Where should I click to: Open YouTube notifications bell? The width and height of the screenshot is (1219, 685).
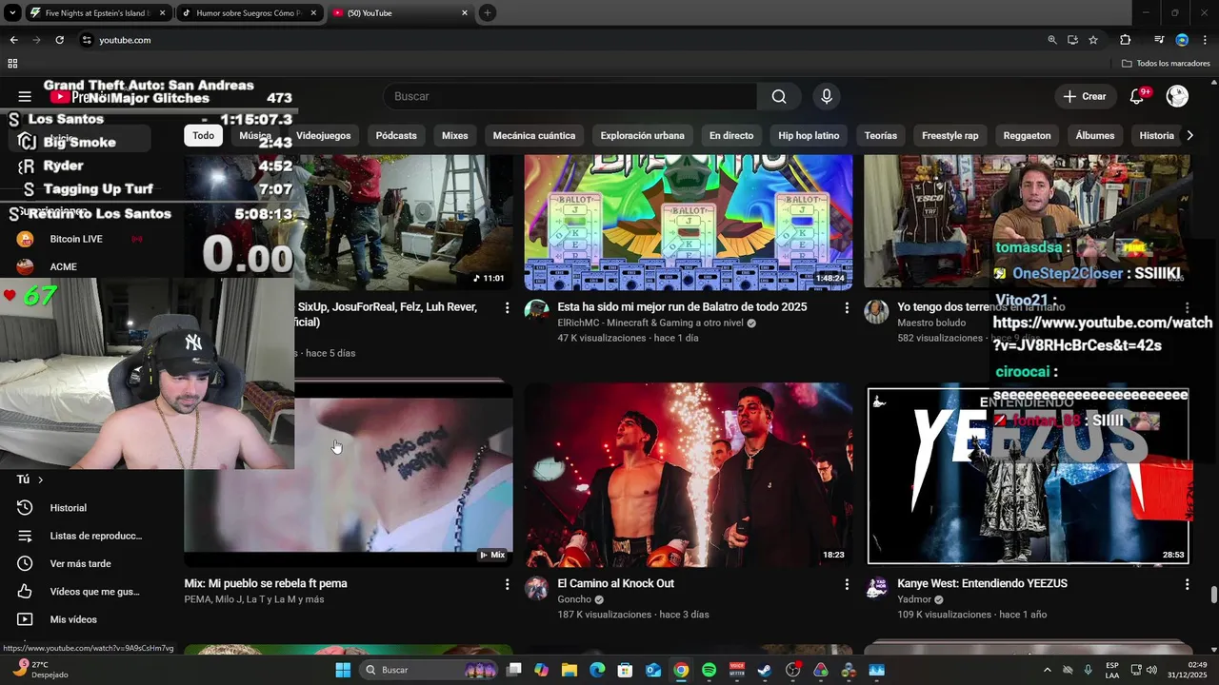(1136, 96)
